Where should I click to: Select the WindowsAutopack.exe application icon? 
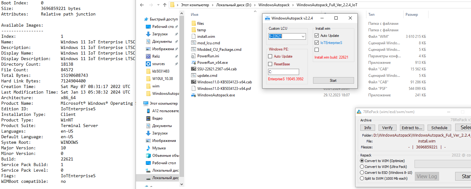tap(194, 95)
